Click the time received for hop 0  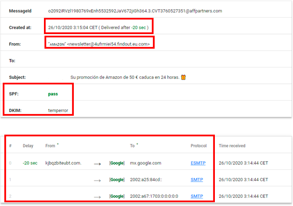pos(243,163)
